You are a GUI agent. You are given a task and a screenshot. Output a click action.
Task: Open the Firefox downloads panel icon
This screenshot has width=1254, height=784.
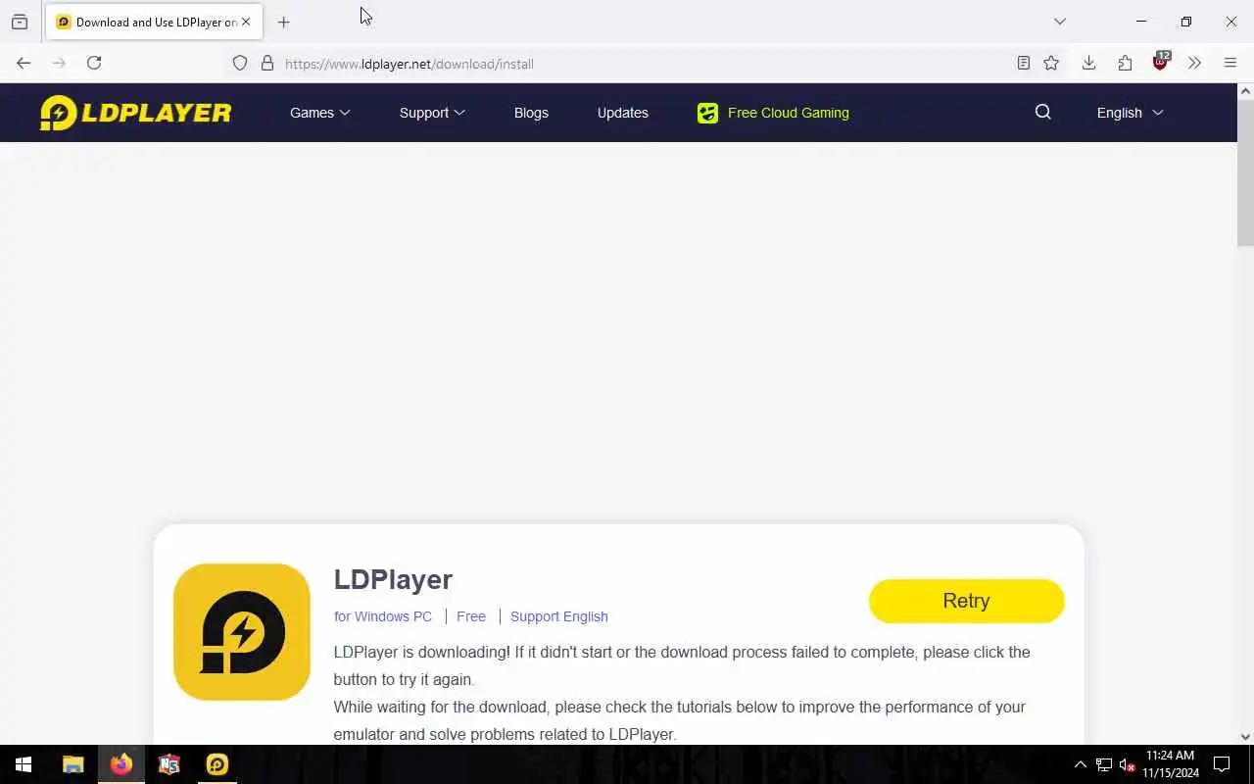click(1088, 63)
